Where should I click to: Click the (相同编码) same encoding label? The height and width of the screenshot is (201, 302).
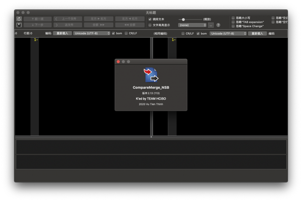point(160,34)
